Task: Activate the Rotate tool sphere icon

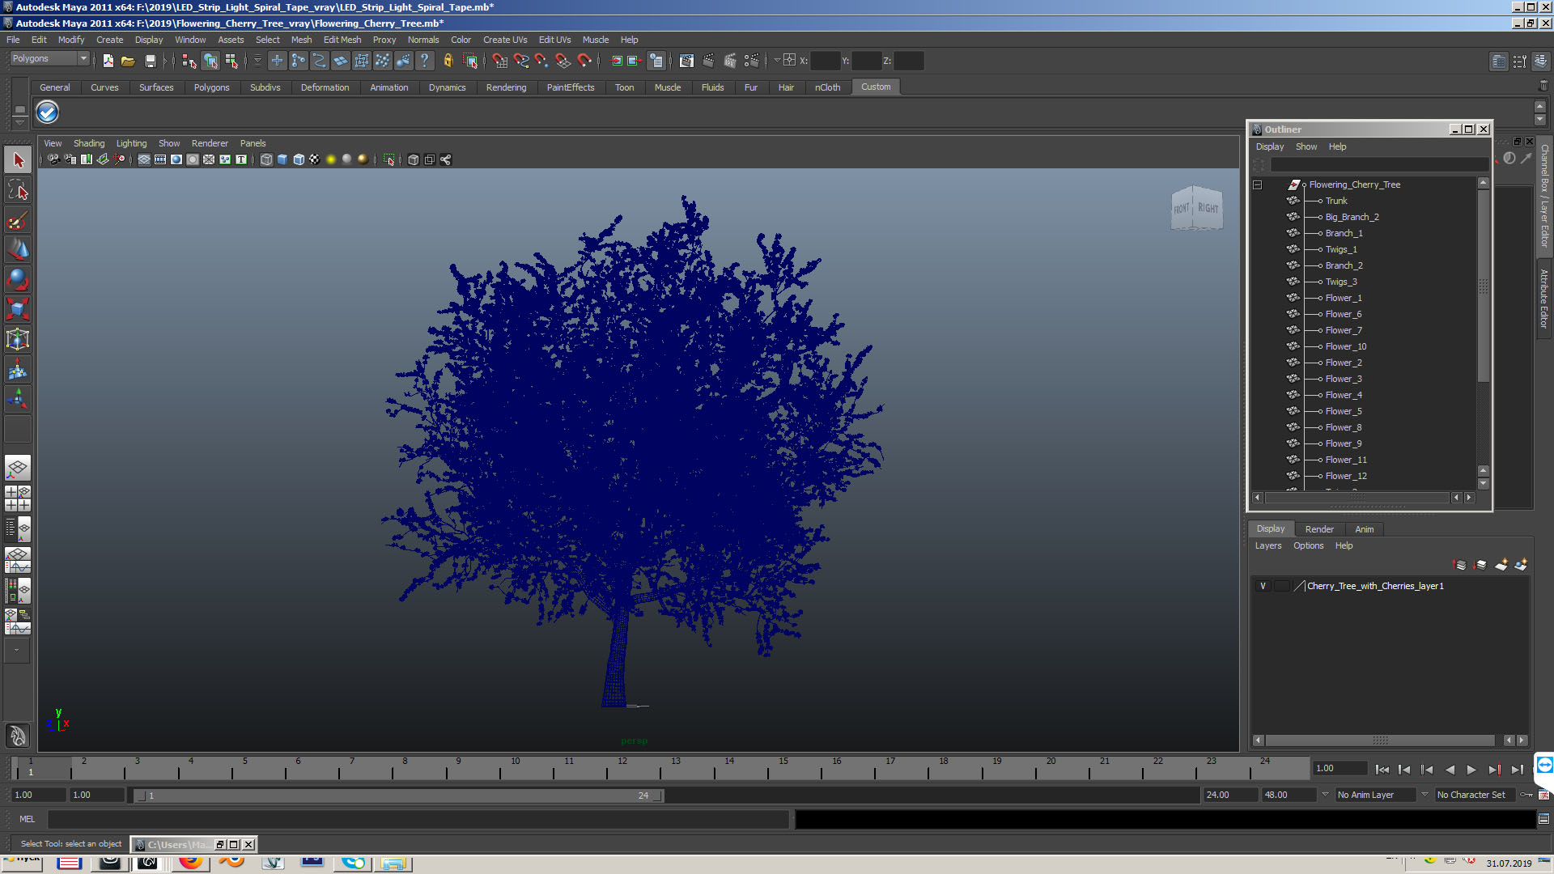Action: click(18, 279)
